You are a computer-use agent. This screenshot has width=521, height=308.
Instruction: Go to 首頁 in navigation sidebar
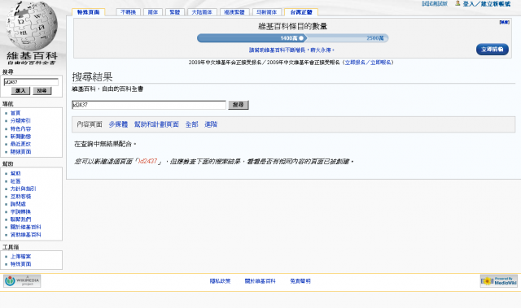click(15, 113)
